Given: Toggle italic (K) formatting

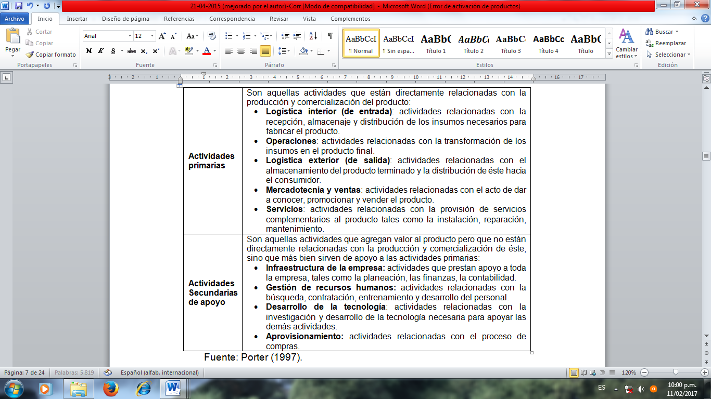Looking at the screenshot, I should click(x=100, y=51).
